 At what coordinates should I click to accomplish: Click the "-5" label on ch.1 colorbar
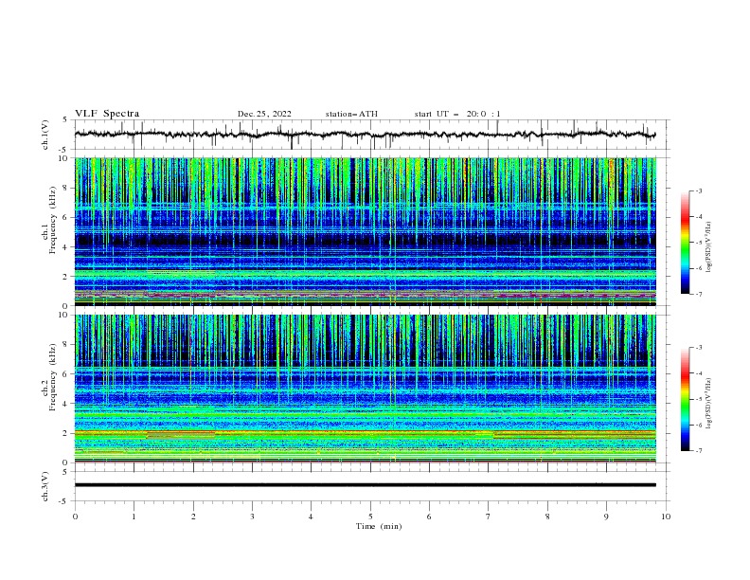pyautogui.click(x=698, y=243)
